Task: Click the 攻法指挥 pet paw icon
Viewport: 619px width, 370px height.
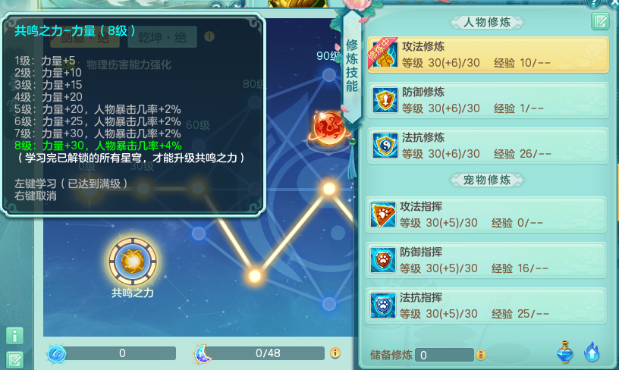Action: coord(382,215)
